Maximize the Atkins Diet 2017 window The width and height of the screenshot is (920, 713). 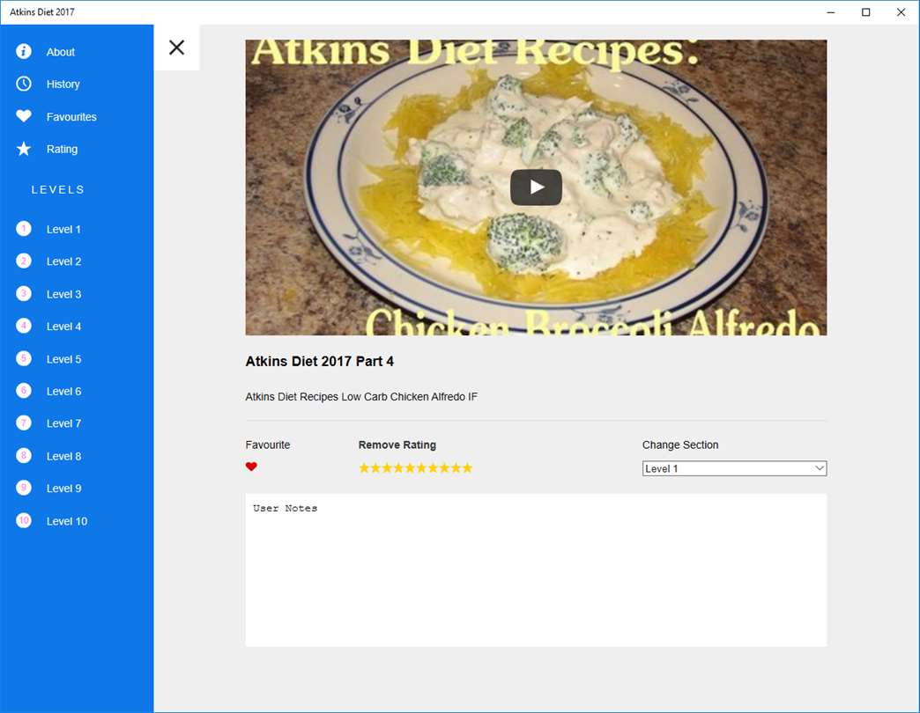(x=865, y=12)
